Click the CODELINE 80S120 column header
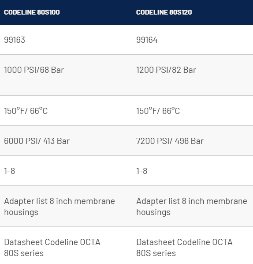Screen dimensions: 253x264 click(164, 12)
